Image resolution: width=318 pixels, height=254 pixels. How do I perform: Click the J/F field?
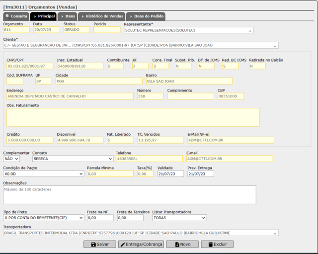point(141,66)
